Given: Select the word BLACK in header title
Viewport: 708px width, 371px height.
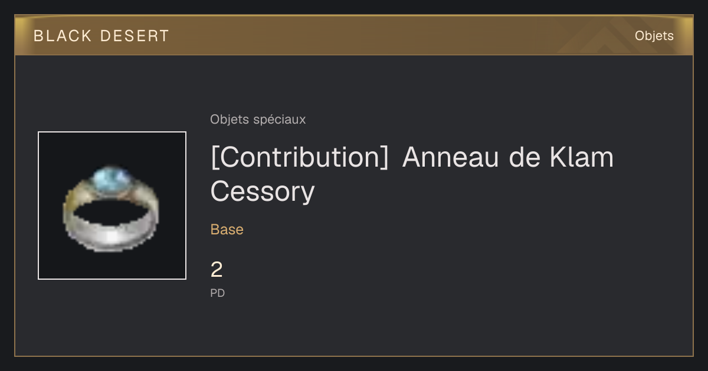Looking at the screenshot, I should [x=63, y=36].
